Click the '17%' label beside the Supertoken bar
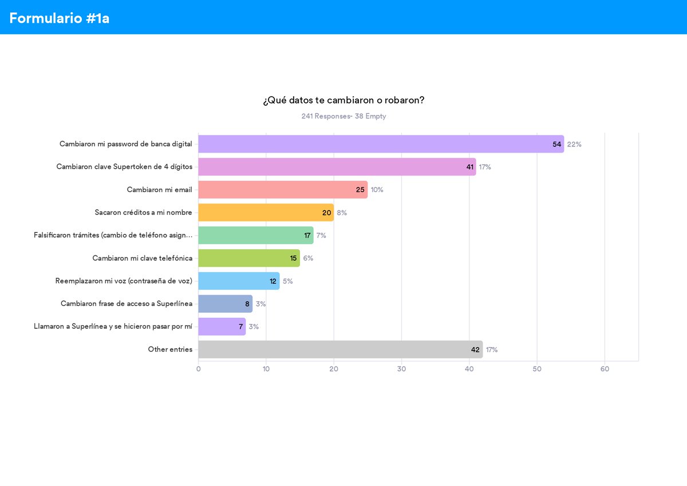The image size is (687, 486). pos(485,167)
